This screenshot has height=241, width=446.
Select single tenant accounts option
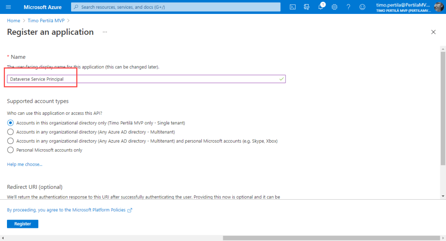pos(10,123)
